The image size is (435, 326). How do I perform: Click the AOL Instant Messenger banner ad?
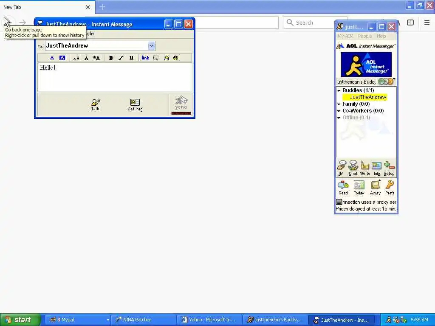point(366,65)
